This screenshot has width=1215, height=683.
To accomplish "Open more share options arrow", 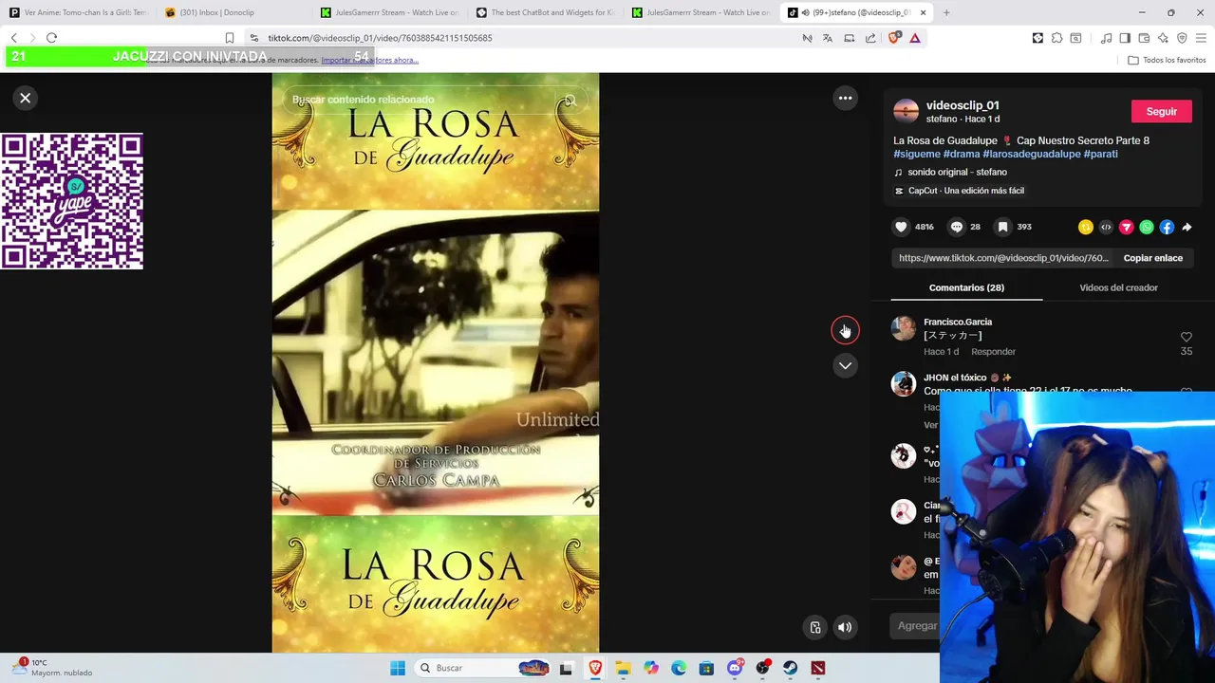I will pos(1187,227).
